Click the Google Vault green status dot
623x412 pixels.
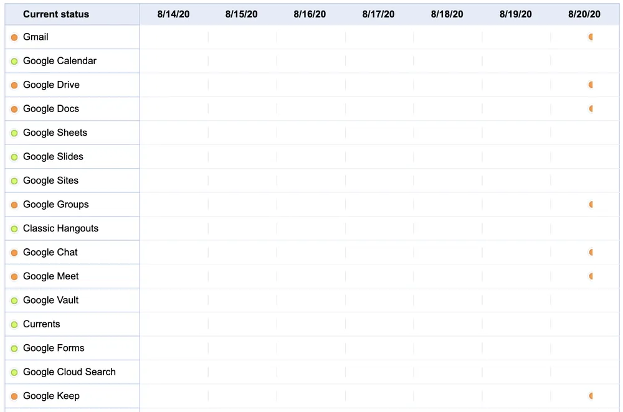pos(14,301)
